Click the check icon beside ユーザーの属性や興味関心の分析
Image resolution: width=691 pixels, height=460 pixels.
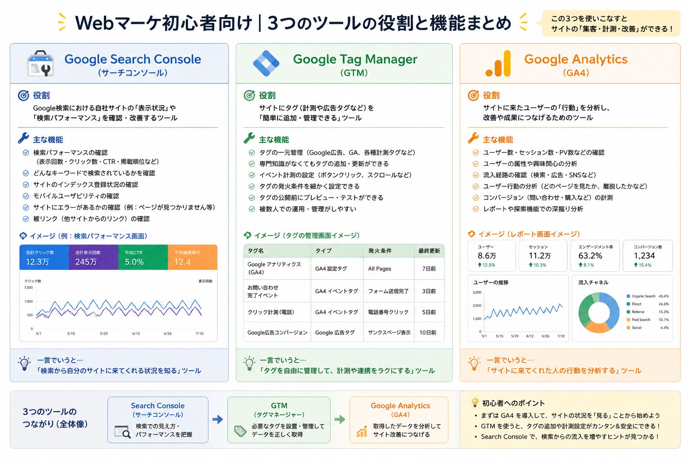click(x=476, y=164)
